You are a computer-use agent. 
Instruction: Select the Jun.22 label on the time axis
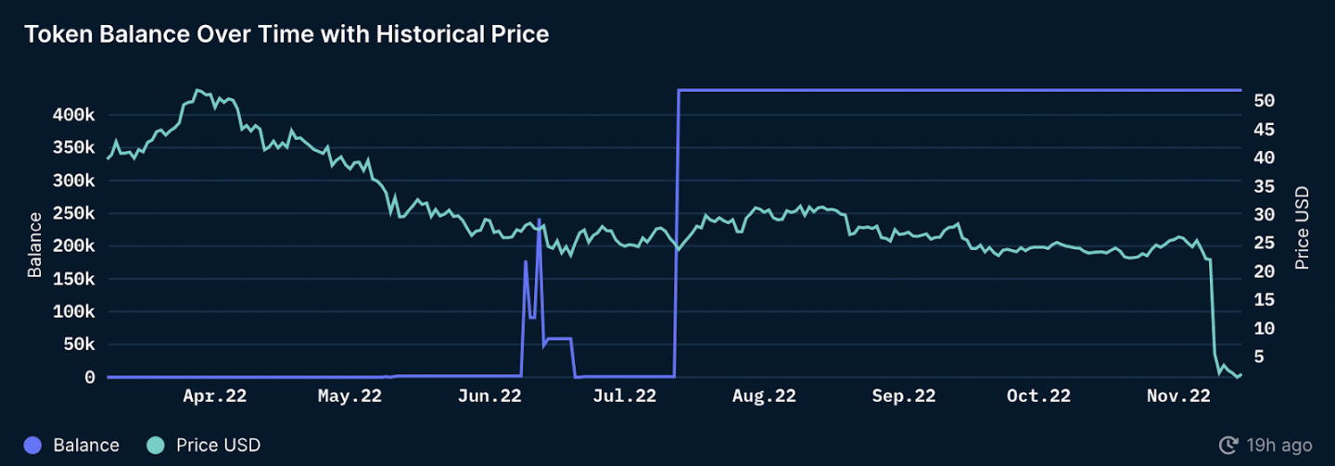pos(489,397)
